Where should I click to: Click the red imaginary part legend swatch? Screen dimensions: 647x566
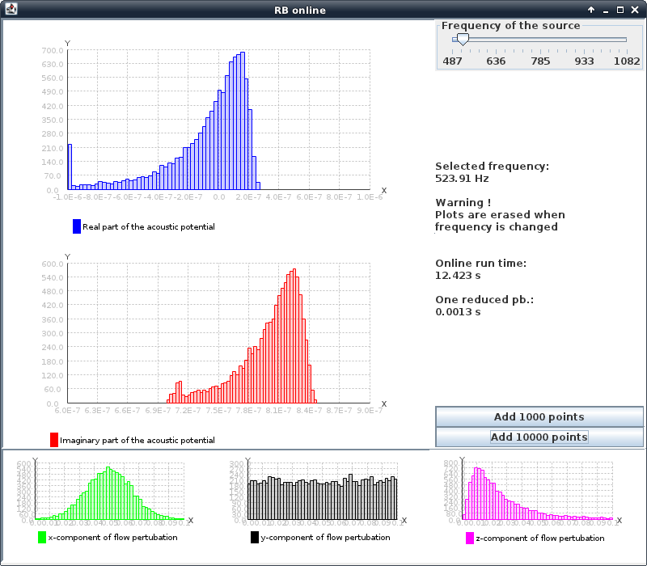tap(54, 440)
